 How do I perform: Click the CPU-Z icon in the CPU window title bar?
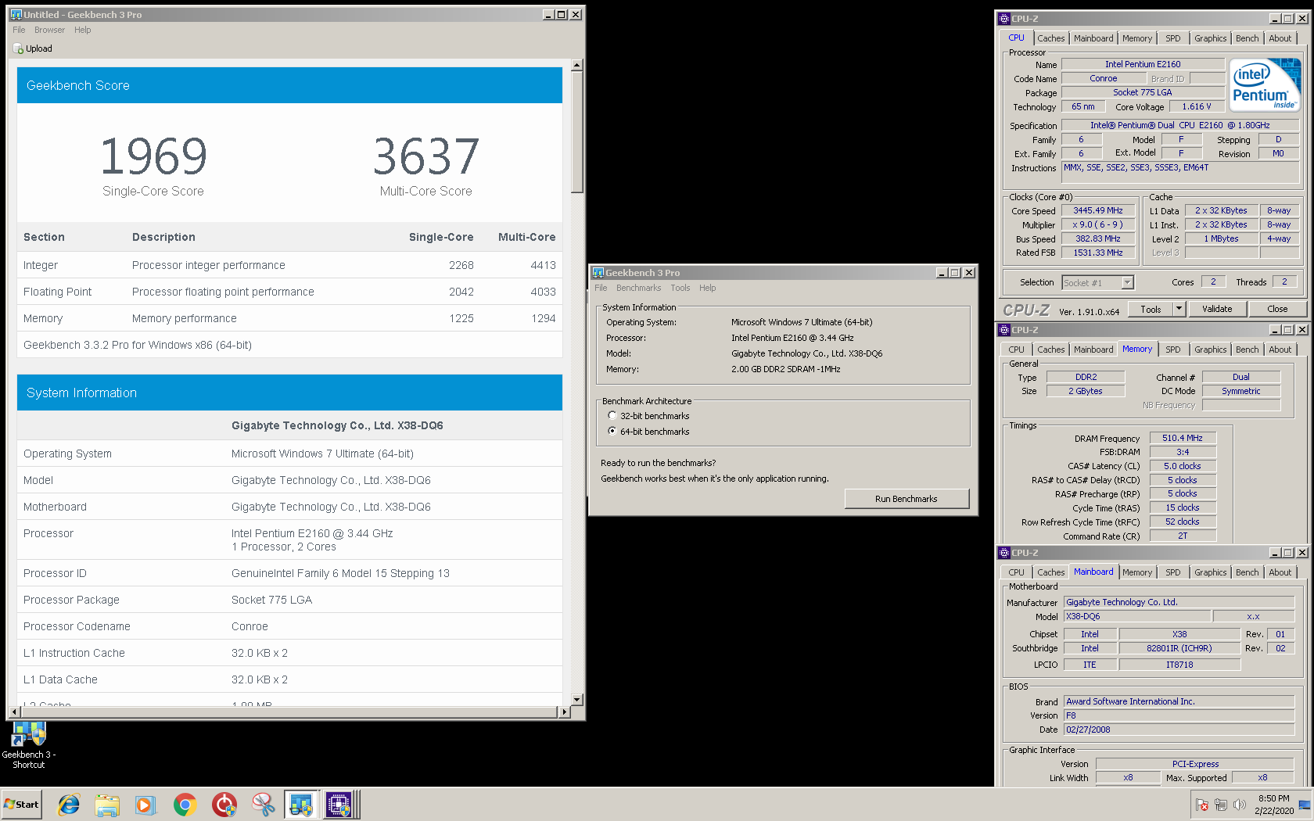coord(1004,19)
